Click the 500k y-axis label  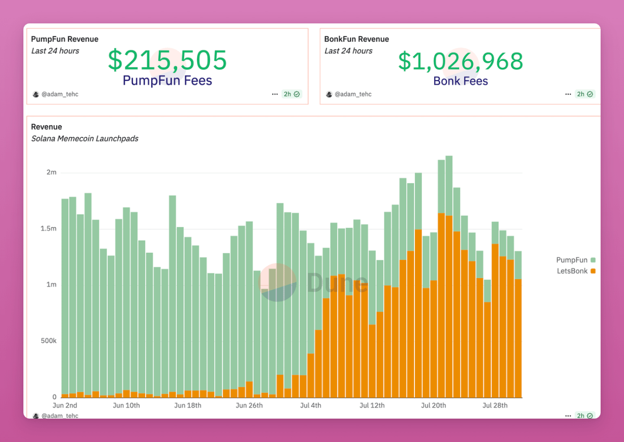(x=48, y=341)
